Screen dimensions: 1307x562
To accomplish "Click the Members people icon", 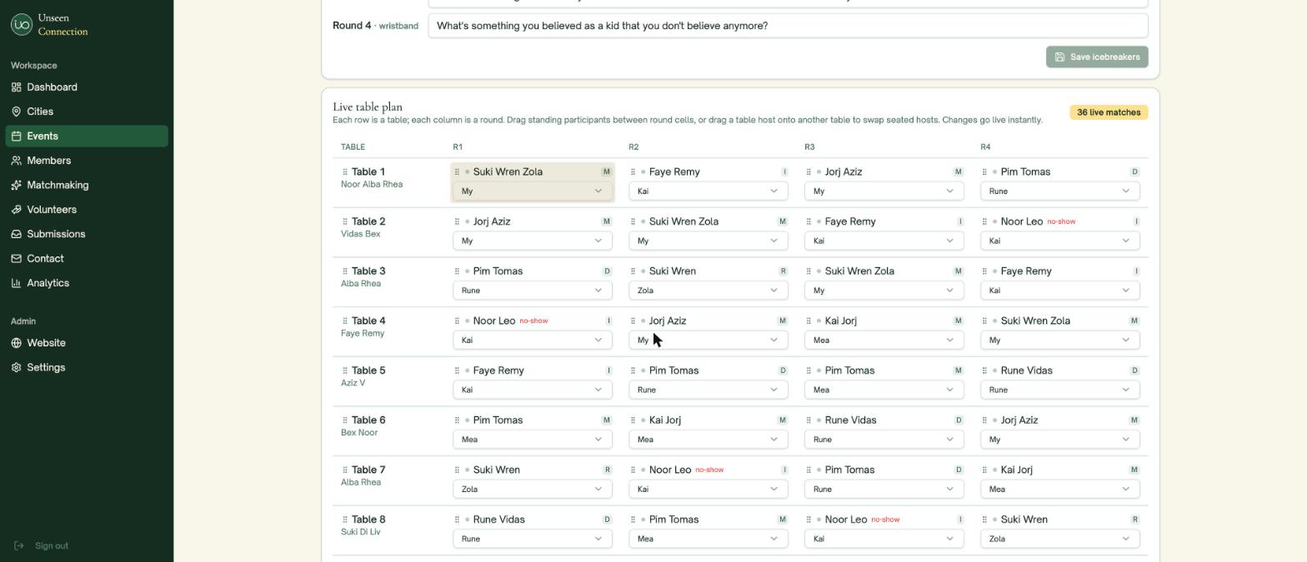I will click(x=16, y=161).
